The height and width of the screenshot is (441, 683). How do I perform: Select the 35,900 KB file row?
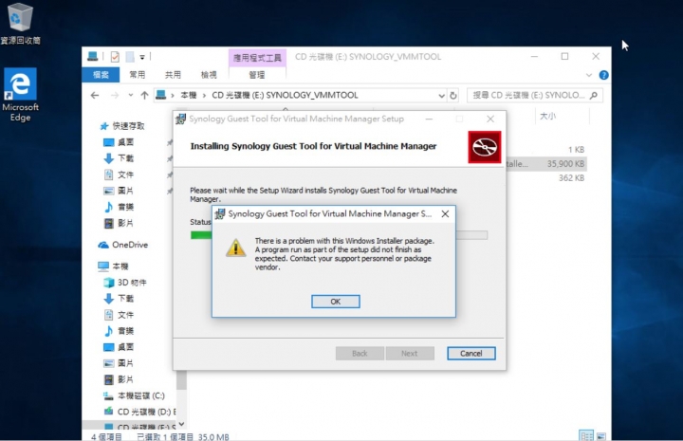pos(546,164)
